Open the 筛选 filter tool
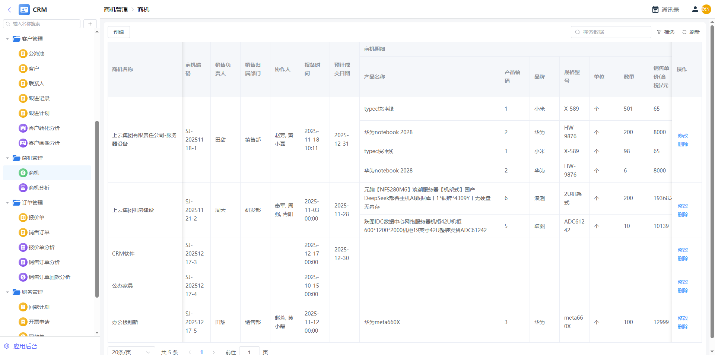 (x=665, y=32)
